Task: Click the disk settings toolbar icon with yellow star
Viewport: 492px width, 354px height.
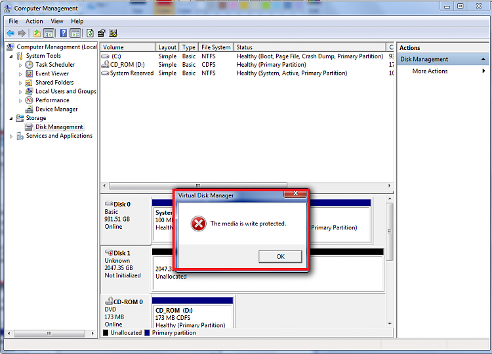Action: tap(113, 33)
